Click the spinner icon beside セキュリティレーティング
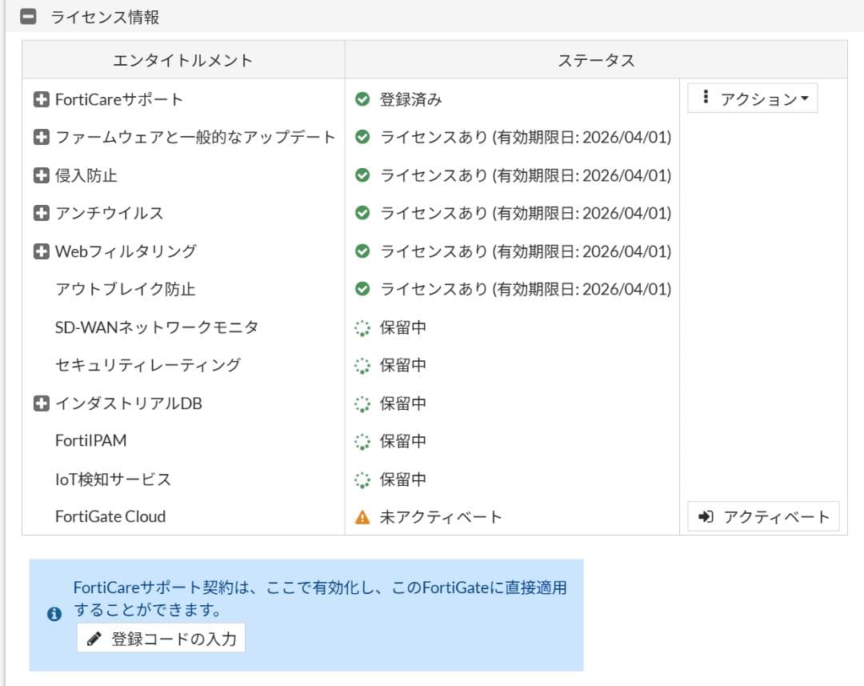The image size is (864, 686). 364,365
